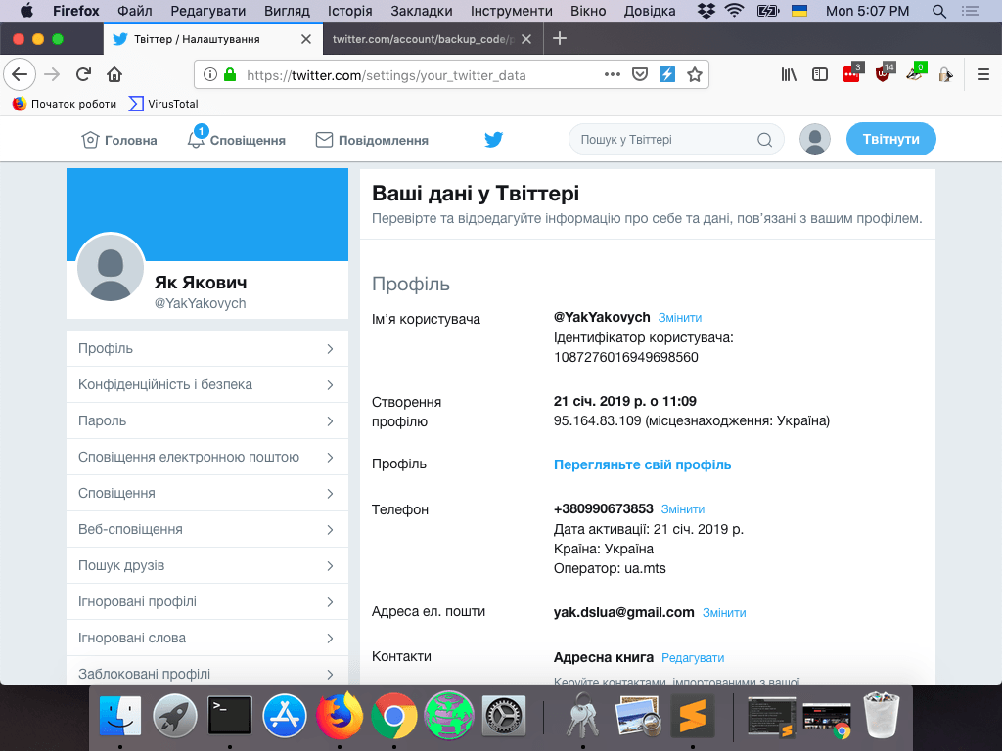Open the Закладки menu
Screen dimensions: 1002x751
coord(421,11)
